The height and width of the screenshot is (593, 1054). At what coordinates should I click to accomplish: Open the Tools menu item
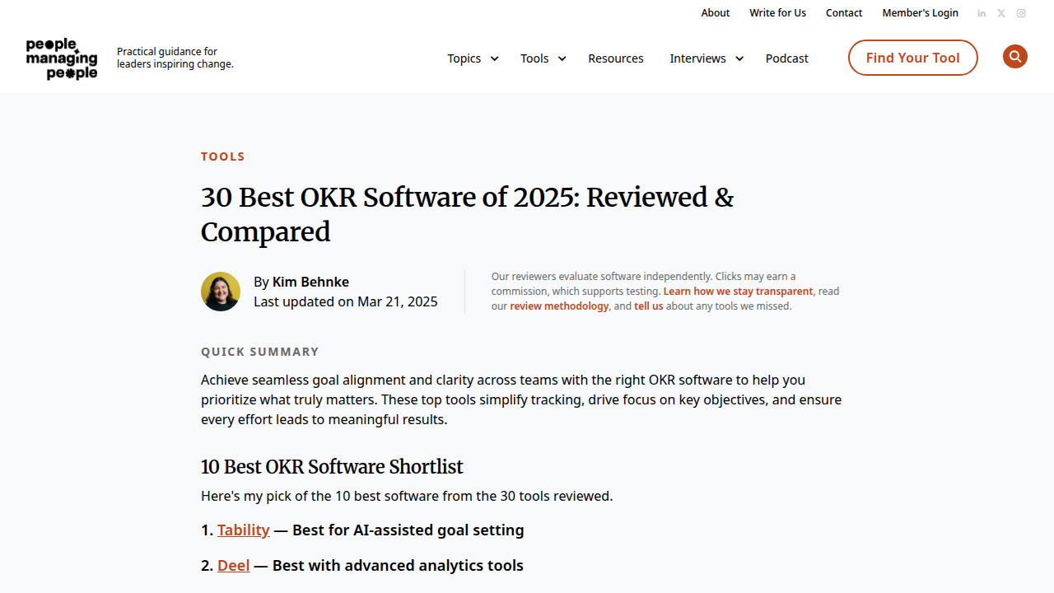(x=534, y=58)
